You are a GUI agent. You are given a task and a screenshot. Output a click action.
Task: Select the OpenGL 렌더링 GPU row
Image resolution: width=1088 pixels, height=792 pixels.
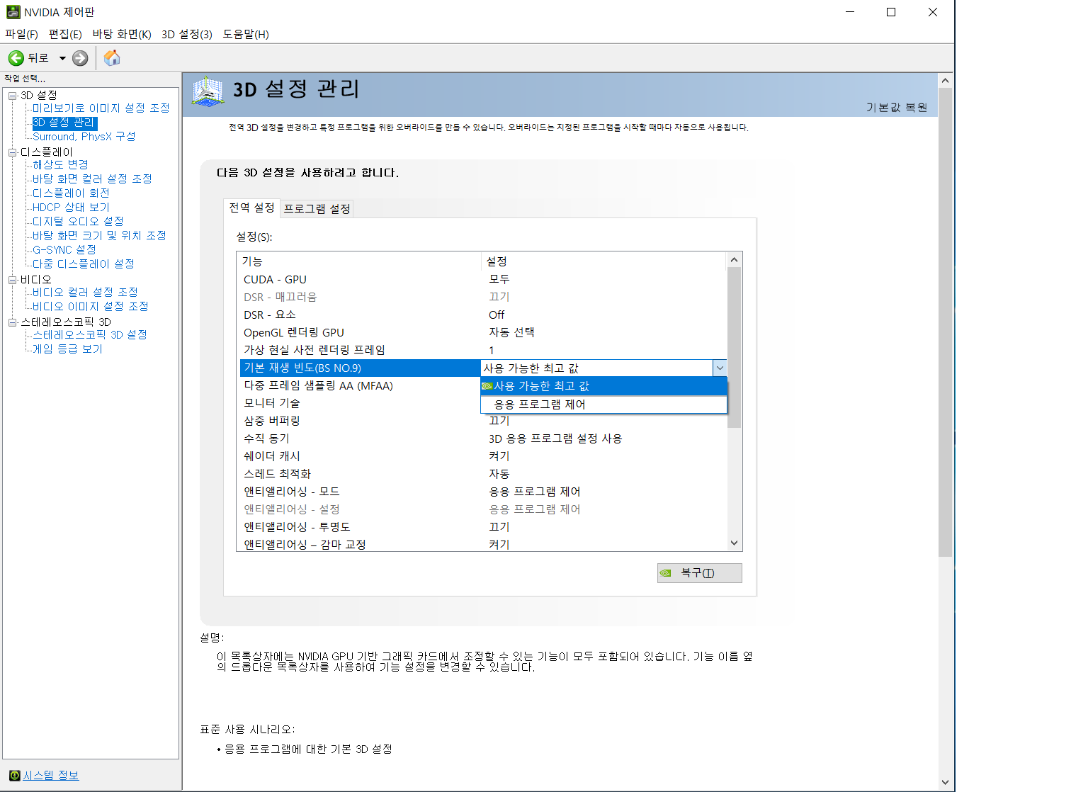click(x=482, y=332)
